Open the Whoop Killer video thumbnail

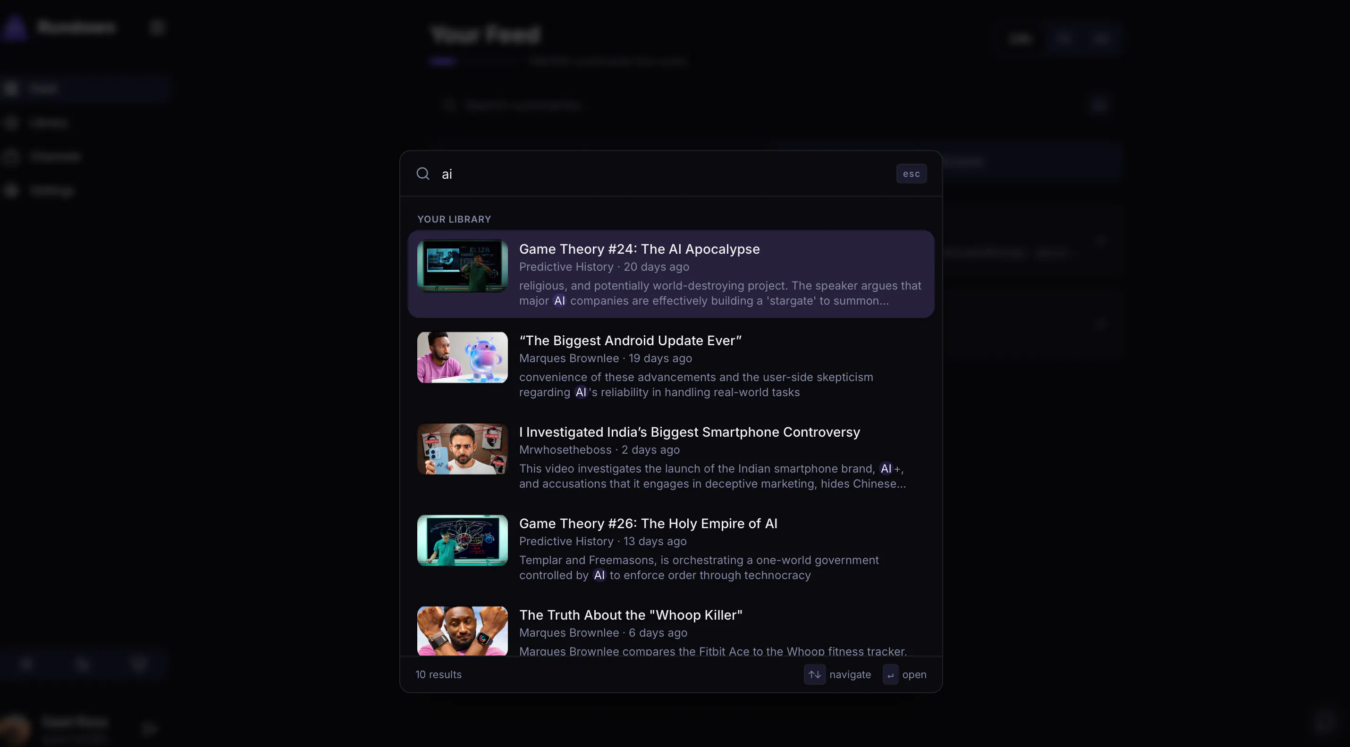(x=462, y=631)
